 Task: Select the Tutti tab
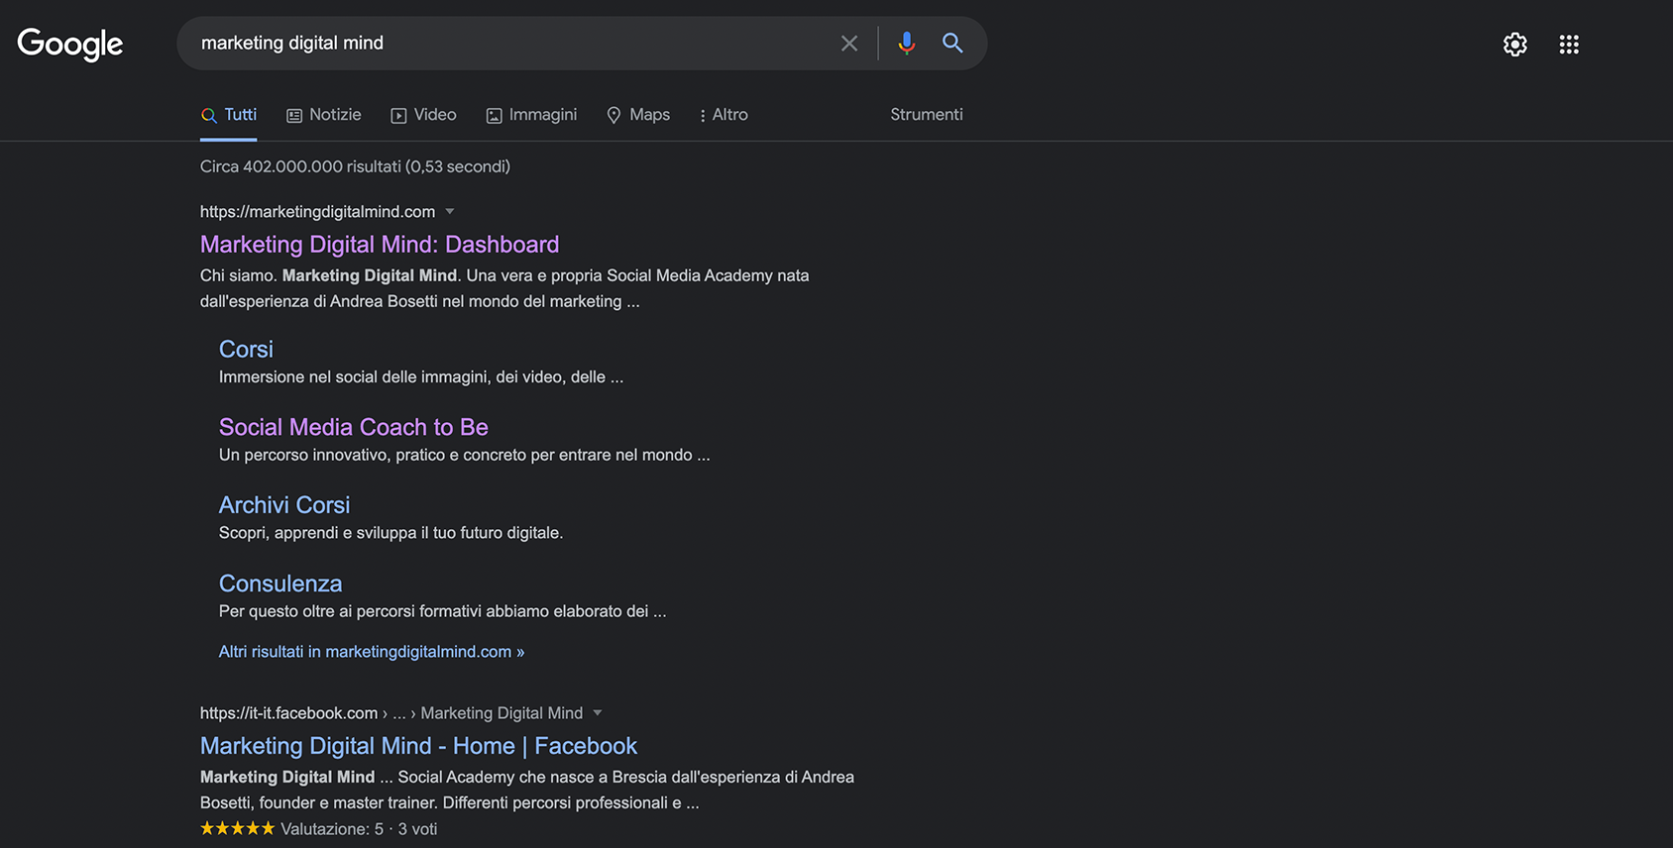(229, 115)
